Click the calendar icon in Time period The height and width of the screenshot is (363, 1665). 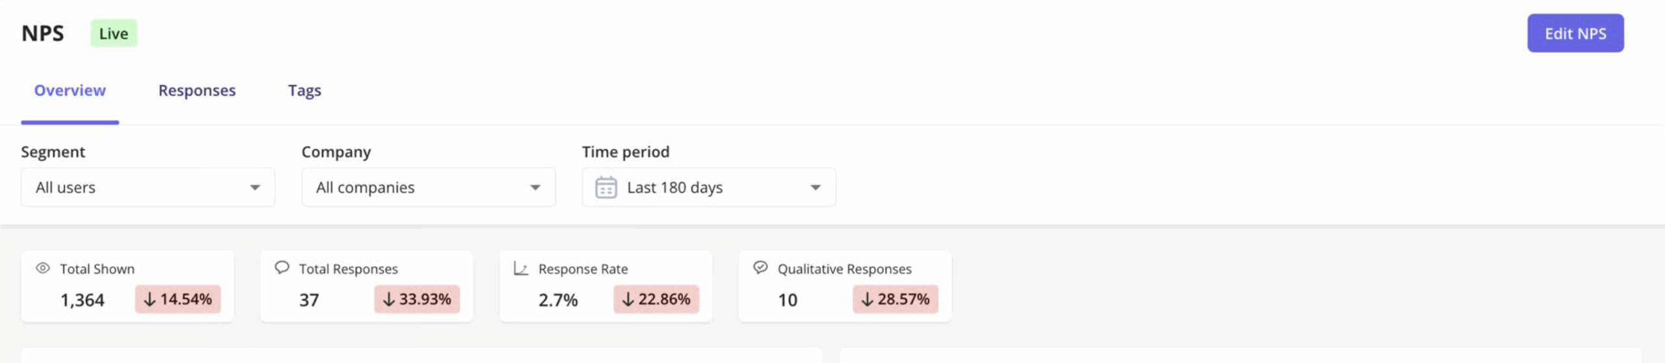pos(606,187)
